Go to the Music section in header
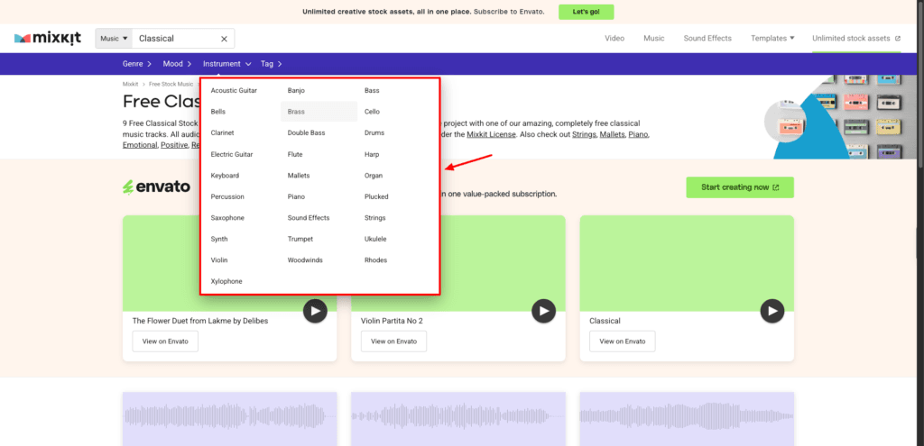 pos(654,38)
